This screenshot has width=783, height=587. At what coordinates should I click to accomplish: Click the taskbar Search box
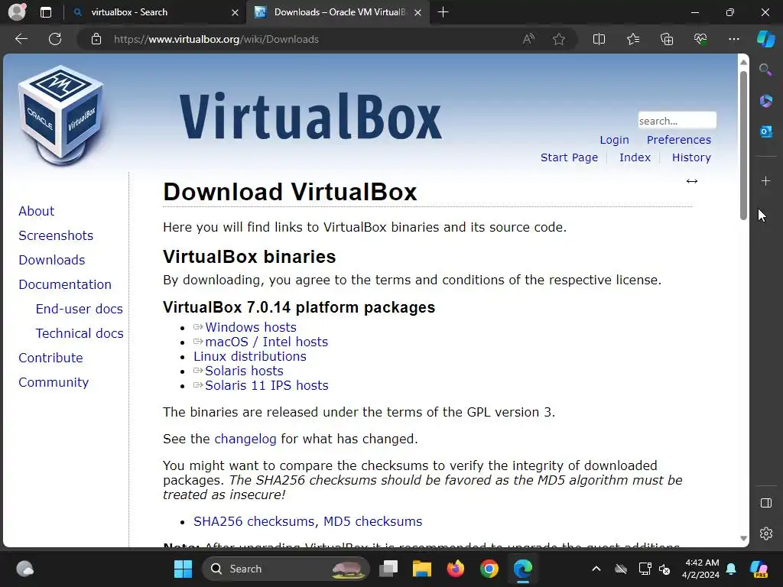click(x=286, y=569)
